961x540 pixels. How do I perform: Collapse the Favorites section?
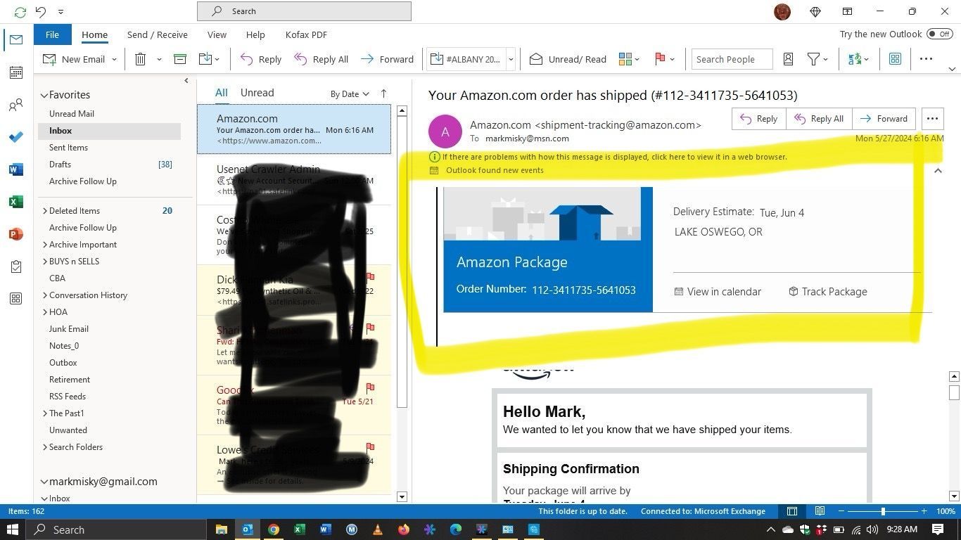click(x=44, y=95)
